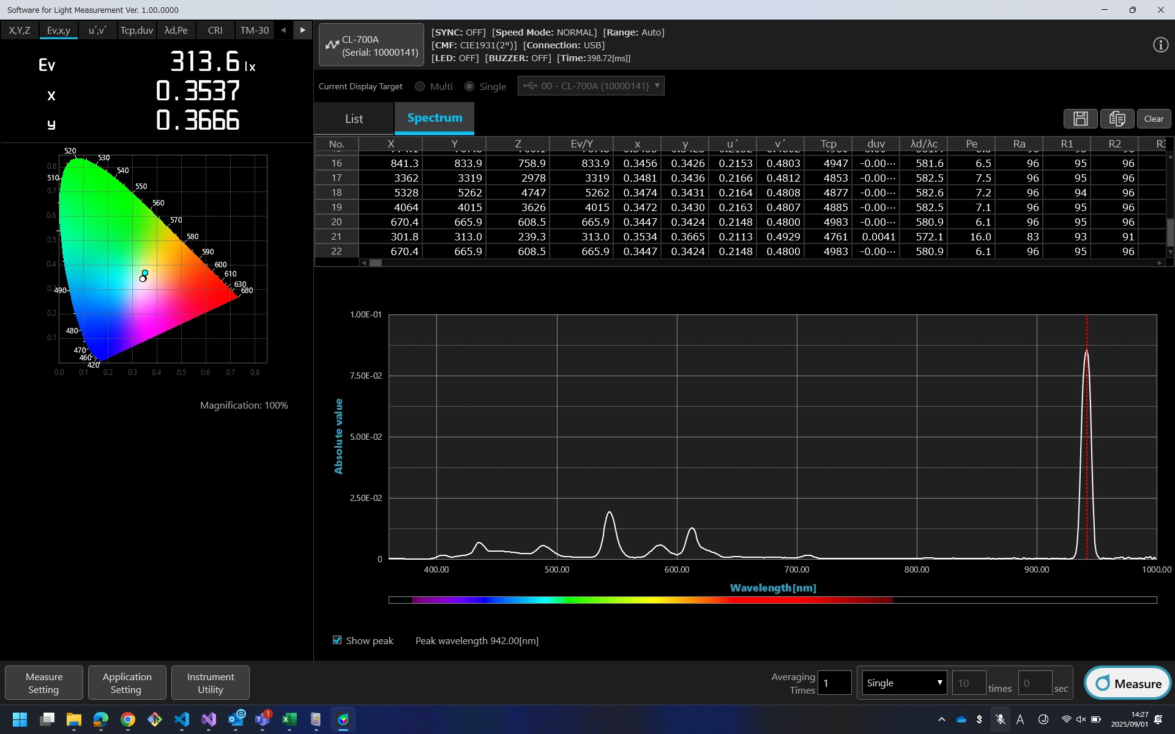The image size is (1175, 734).
Task: Uncheck the Show peak checkbox
Action: pos(337,640)
